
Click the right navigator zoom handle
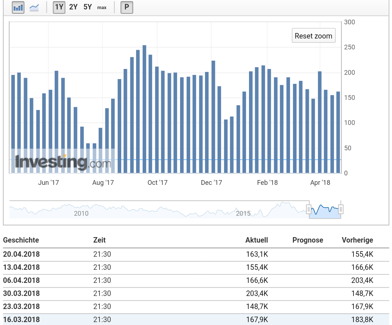tap(340, 209)
